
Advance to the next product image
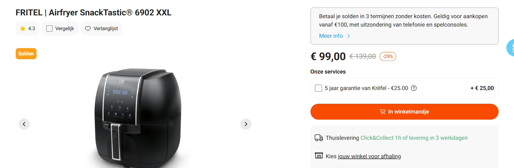(246, 124)
